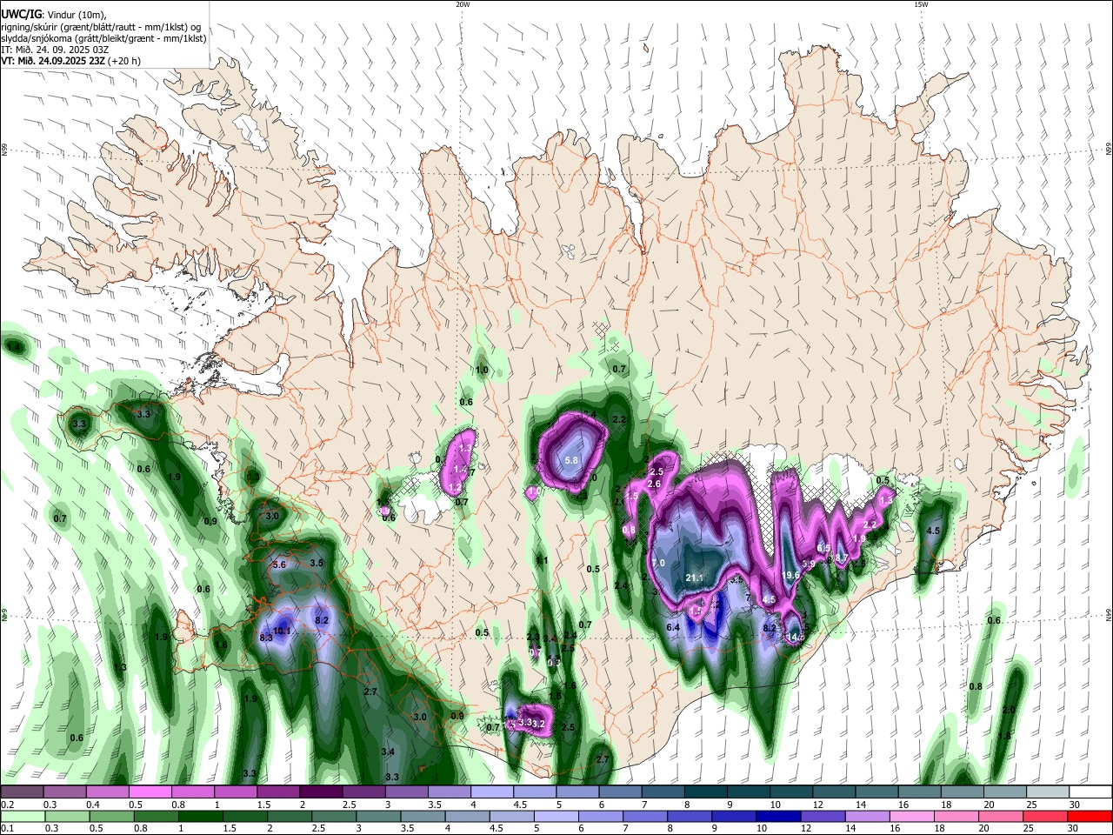Click the '5.8' value inside the purple blob
This screenshot has height=835, width=1113.
click(571, 460)
